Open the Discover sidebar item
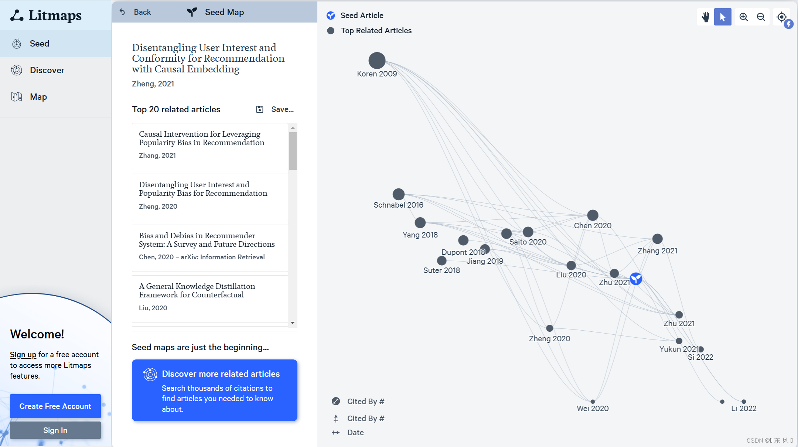Viewport: 798px width, 447px height. (x=47, y=70)
